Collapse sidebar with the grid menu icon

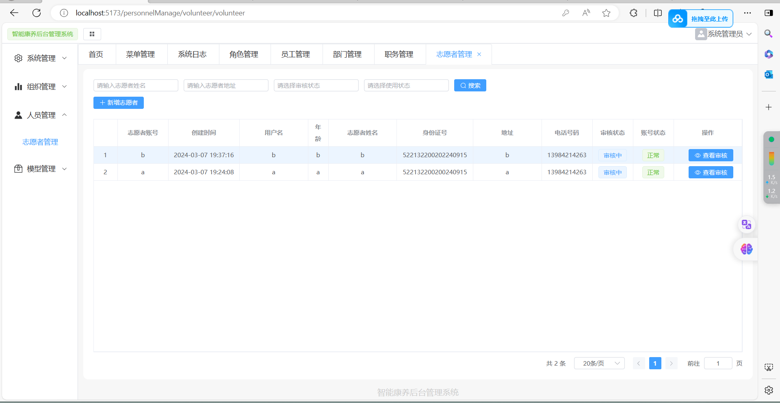click(x=92, y=34)
